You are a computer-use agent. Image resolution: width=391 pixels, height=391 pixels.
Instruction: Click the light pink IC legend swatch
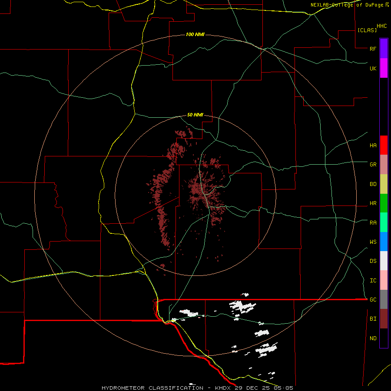click(x=384, y=280)
